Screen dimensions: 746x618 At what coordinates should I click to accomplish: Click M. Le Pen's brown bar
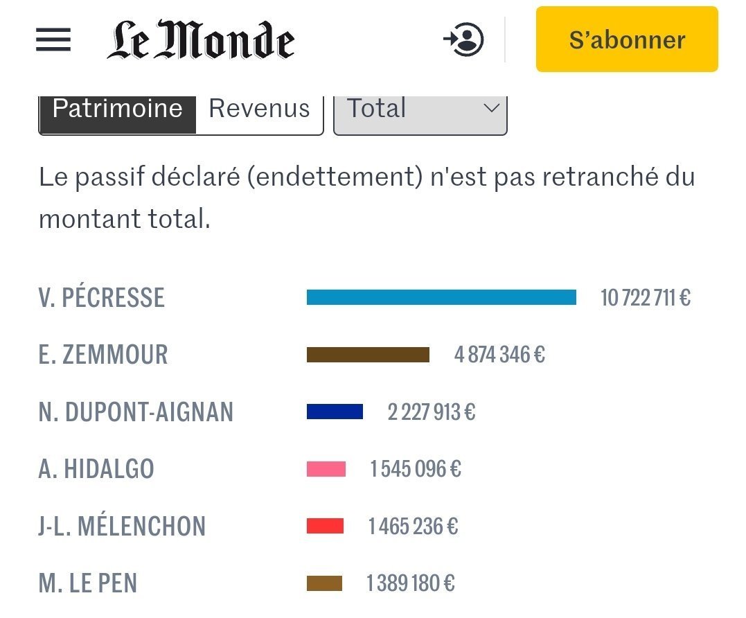[x=324, y=583]
